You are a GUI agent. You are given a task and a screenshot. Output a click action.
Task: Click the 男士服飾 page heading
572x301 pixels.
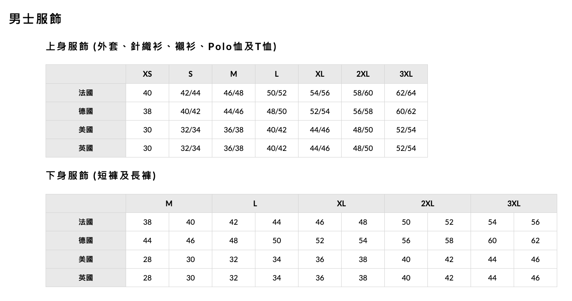[35, 19]
